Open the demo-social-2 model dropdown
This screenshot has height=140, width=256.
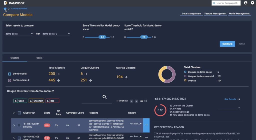pos(56,34)
